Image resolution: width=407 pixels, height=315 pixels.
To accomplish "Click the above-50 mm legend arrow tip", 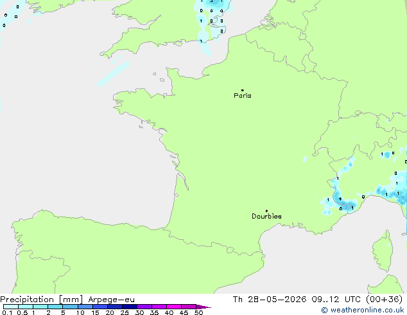I will (x=203, y=307).
